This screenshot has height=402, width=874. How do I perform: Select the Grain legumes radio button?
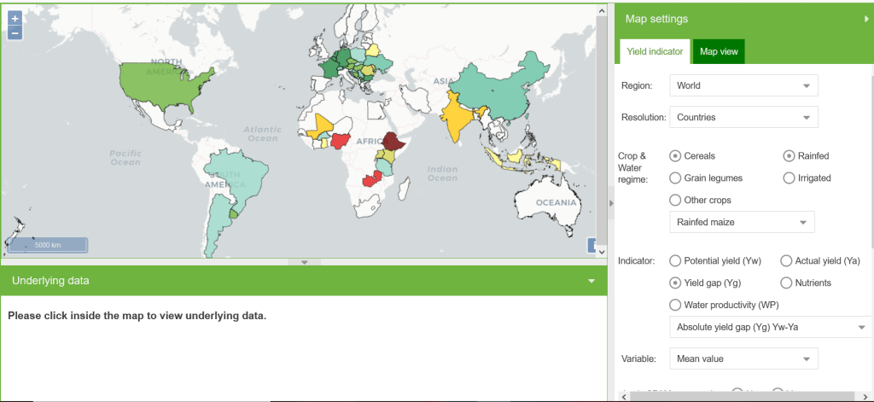pyautogui.click(x=676, y=178)
